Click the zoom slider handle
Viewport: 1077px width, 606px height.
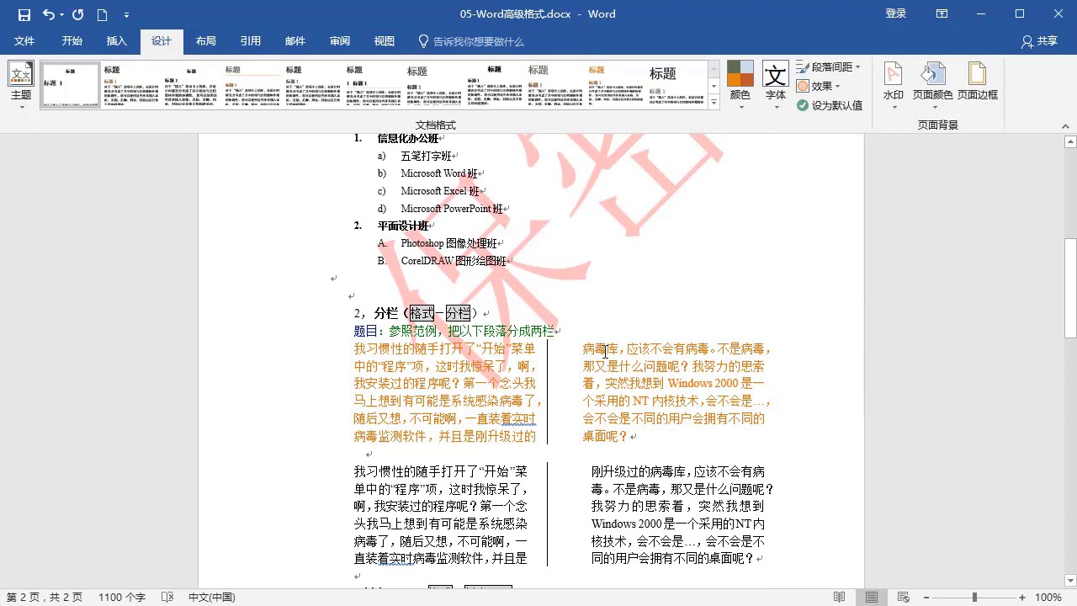click(974, 597)
